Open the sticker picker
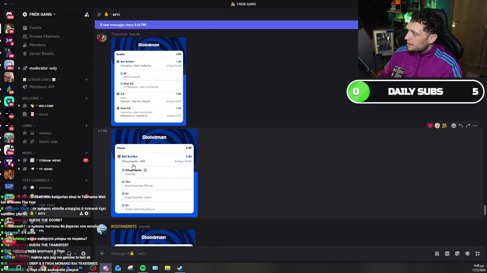Screen dimensions: 487x273 click(x=457, y=254)
